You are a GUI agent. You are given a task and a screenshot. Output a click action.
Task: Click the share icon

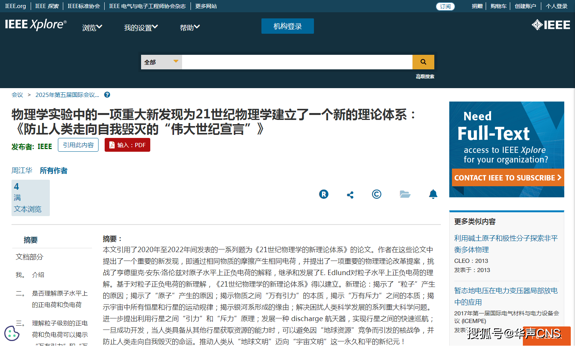click(350, 195)
